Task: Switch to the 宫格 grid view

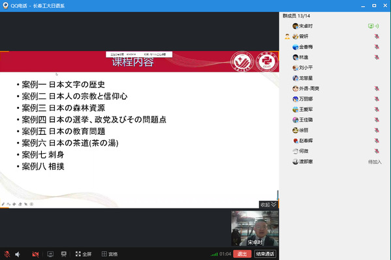Action: pyautogui.click(x=110, y=254)
